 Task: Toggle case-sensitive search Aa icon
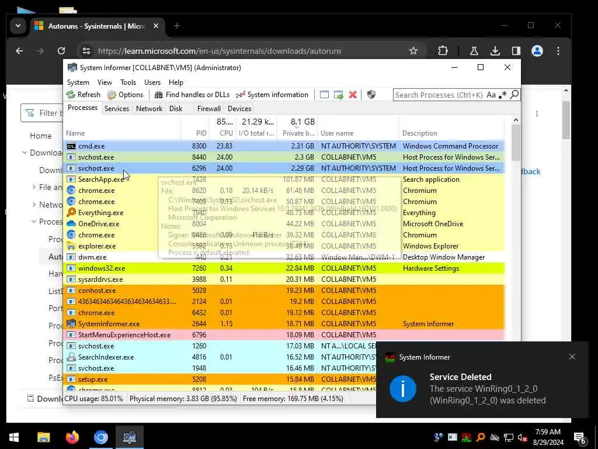click(x=491, y=95)
